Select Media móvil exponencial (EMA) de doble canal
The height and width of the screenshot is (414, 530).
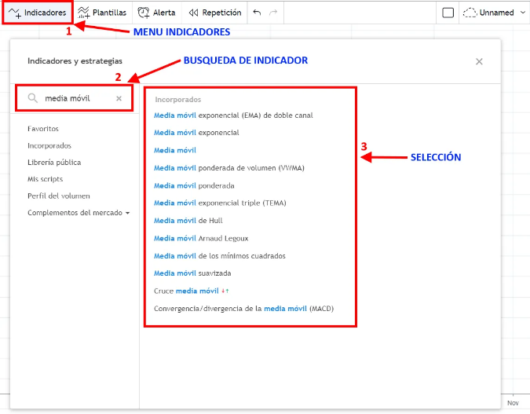(x=233, y=115)
